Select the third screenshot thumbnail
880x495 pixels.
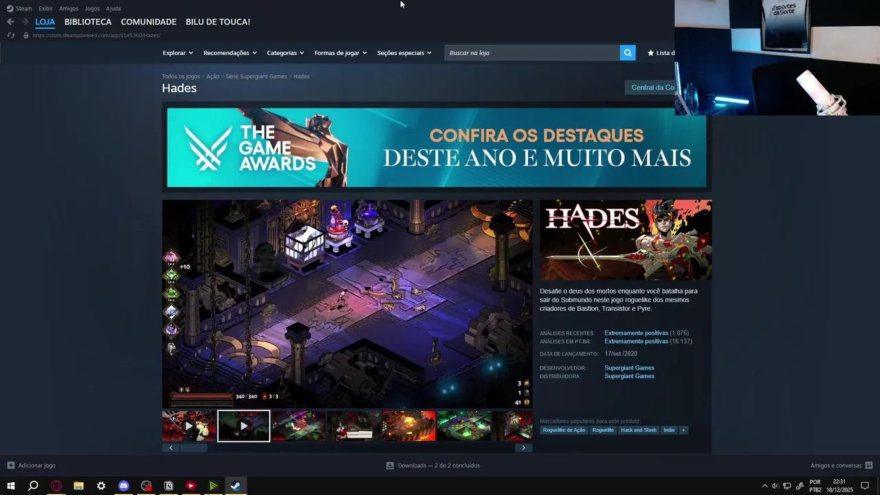point(299,426)
